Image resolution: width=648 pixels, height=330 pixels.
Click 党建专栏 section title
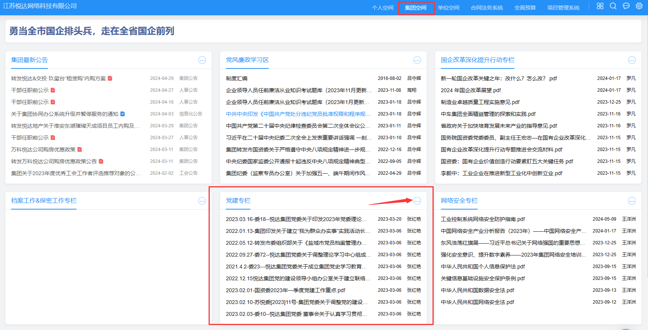[x=238, y=201]
